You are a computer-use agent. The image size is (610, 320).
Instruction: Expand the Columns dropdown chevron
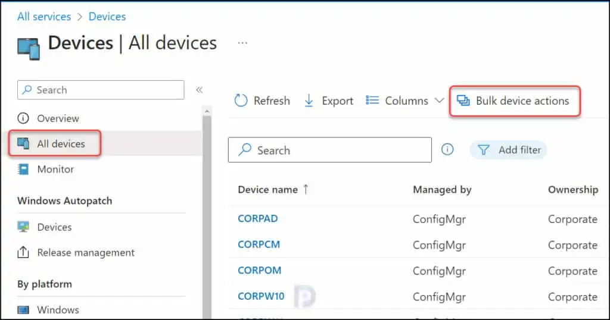(439, 101)
